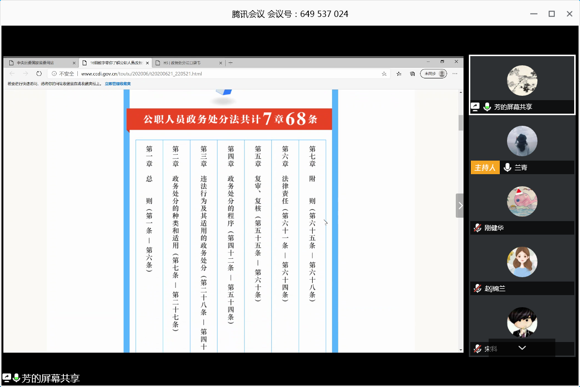Click the 不安全 site info icon

(x=55, y=74)
